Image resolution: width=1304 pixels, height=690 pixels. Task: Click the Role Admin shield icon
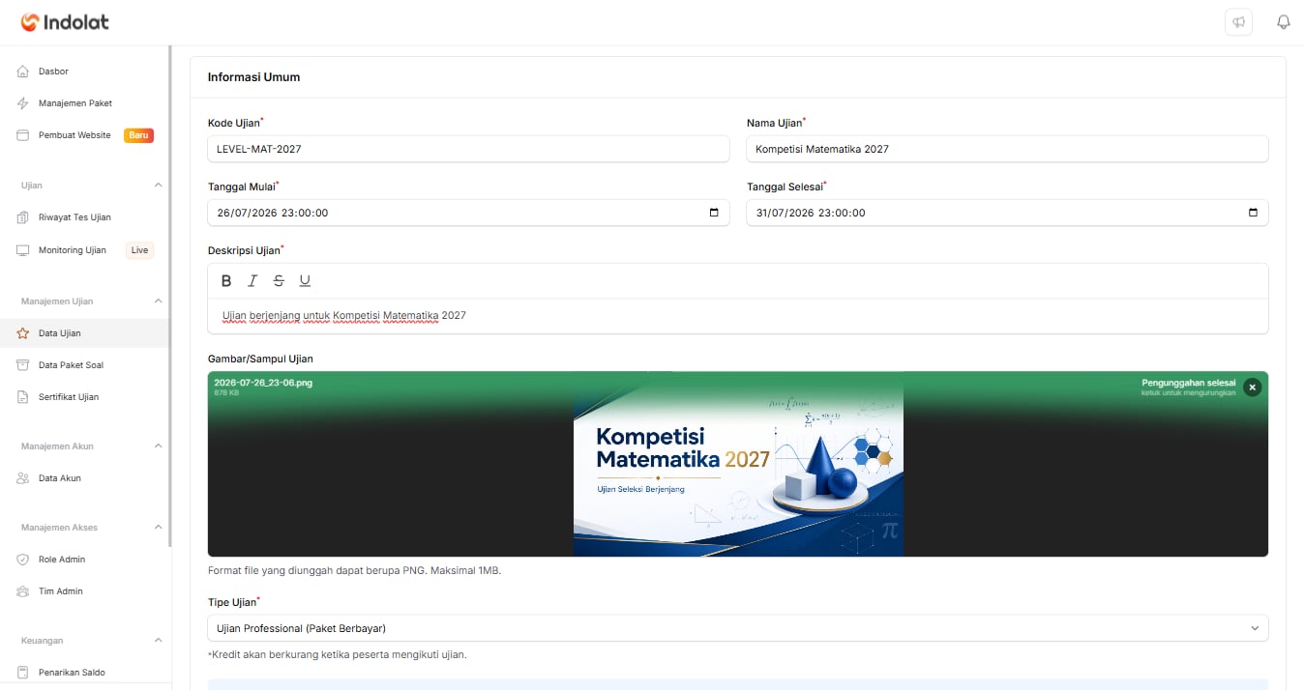coord(23,560)
